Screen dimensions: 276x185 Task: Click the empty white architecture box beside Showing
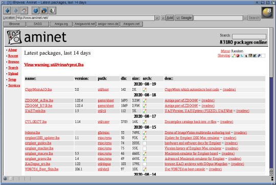(x=263, y=56)
